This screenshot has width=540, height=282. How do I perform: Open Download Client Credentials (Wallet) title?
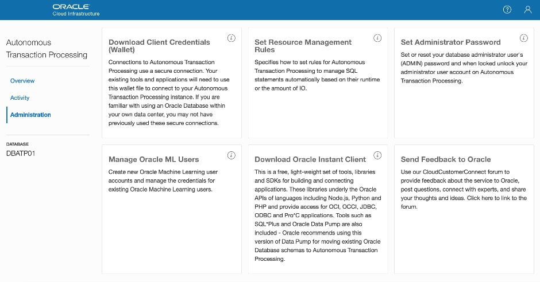[159, 46]
